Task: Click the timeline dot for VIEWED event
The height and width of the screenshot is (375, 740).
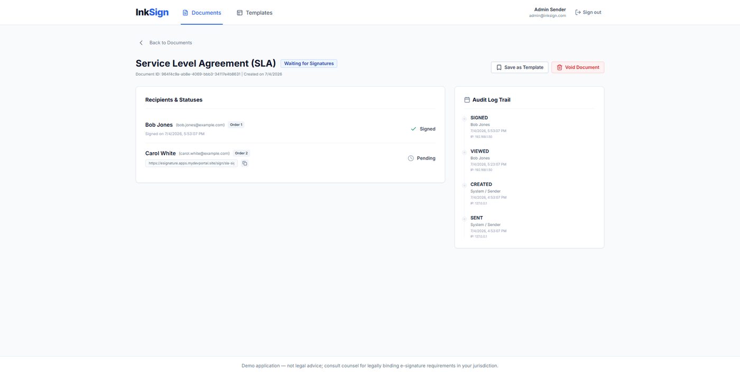Action: (x=464, y=152)
